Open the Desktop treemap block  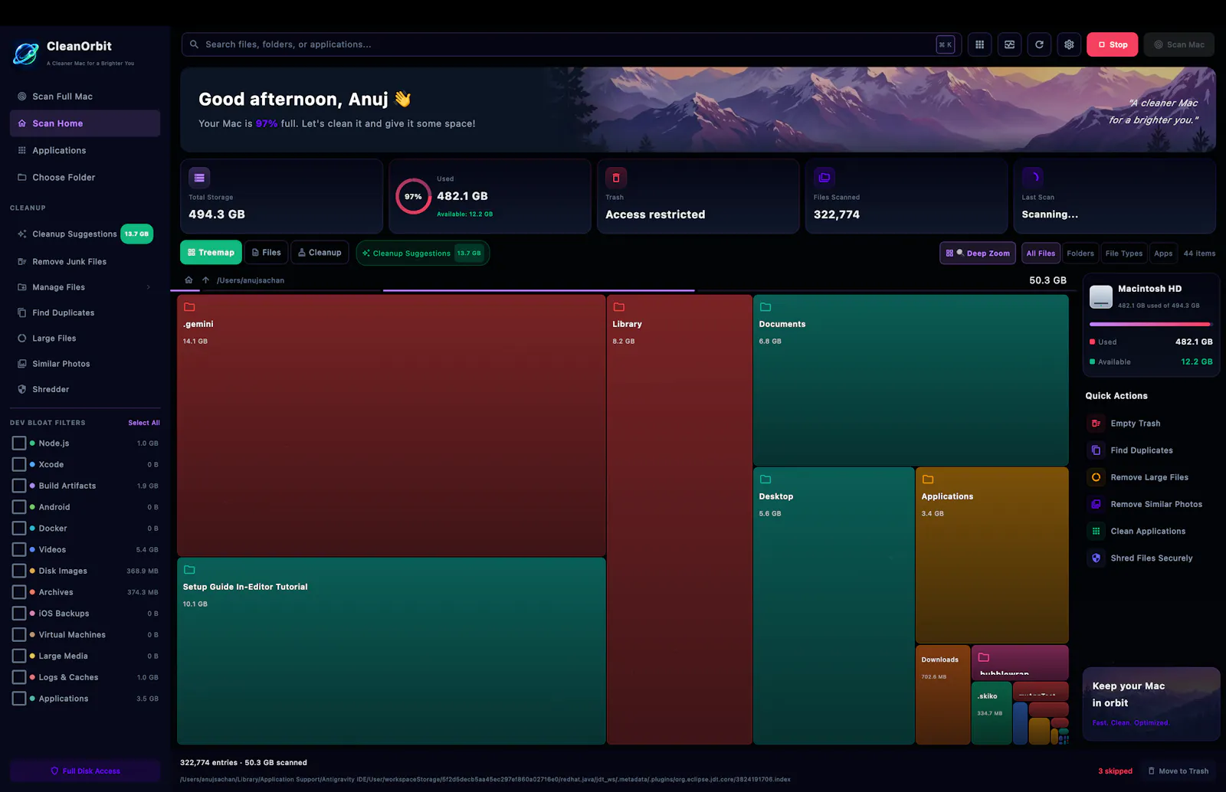click(834, 606)
